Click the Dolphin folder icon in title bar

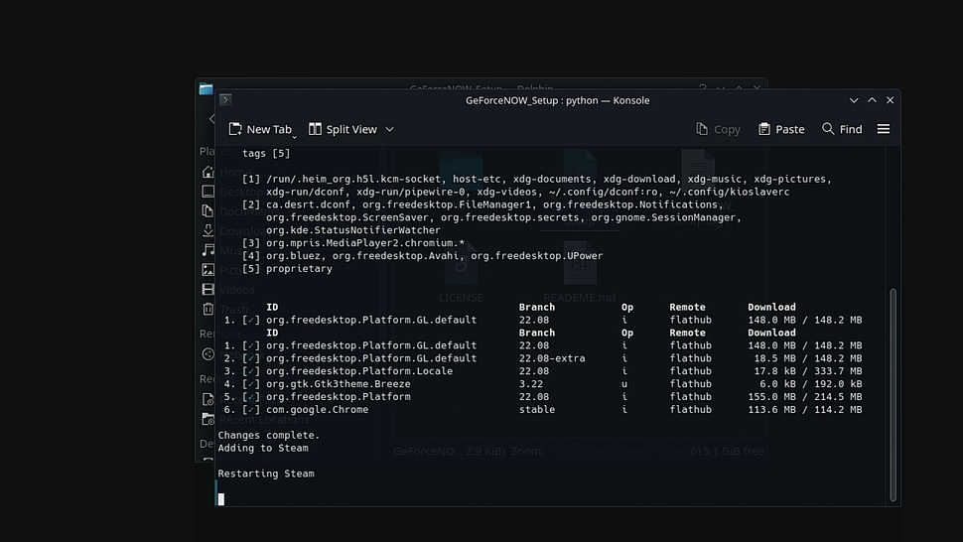click(x=206, y=89)
